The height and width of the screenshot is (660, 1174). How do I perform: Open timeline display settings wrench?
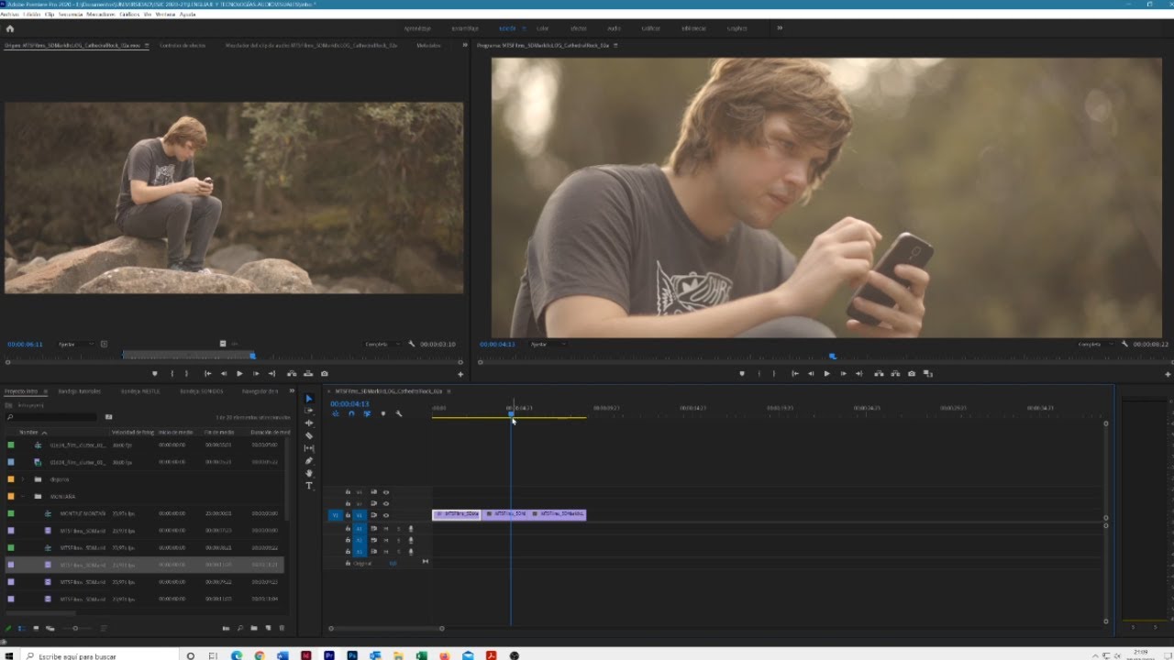399,414
